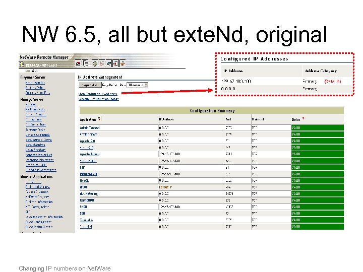Click VALID status in FTP row

(318, 167)
